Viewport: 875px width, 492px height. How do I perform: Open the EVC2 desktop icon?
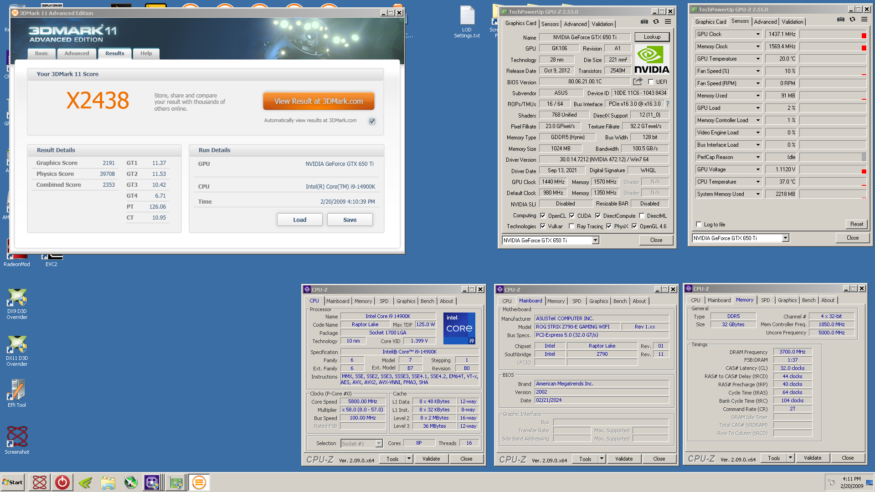click(51, 260)
